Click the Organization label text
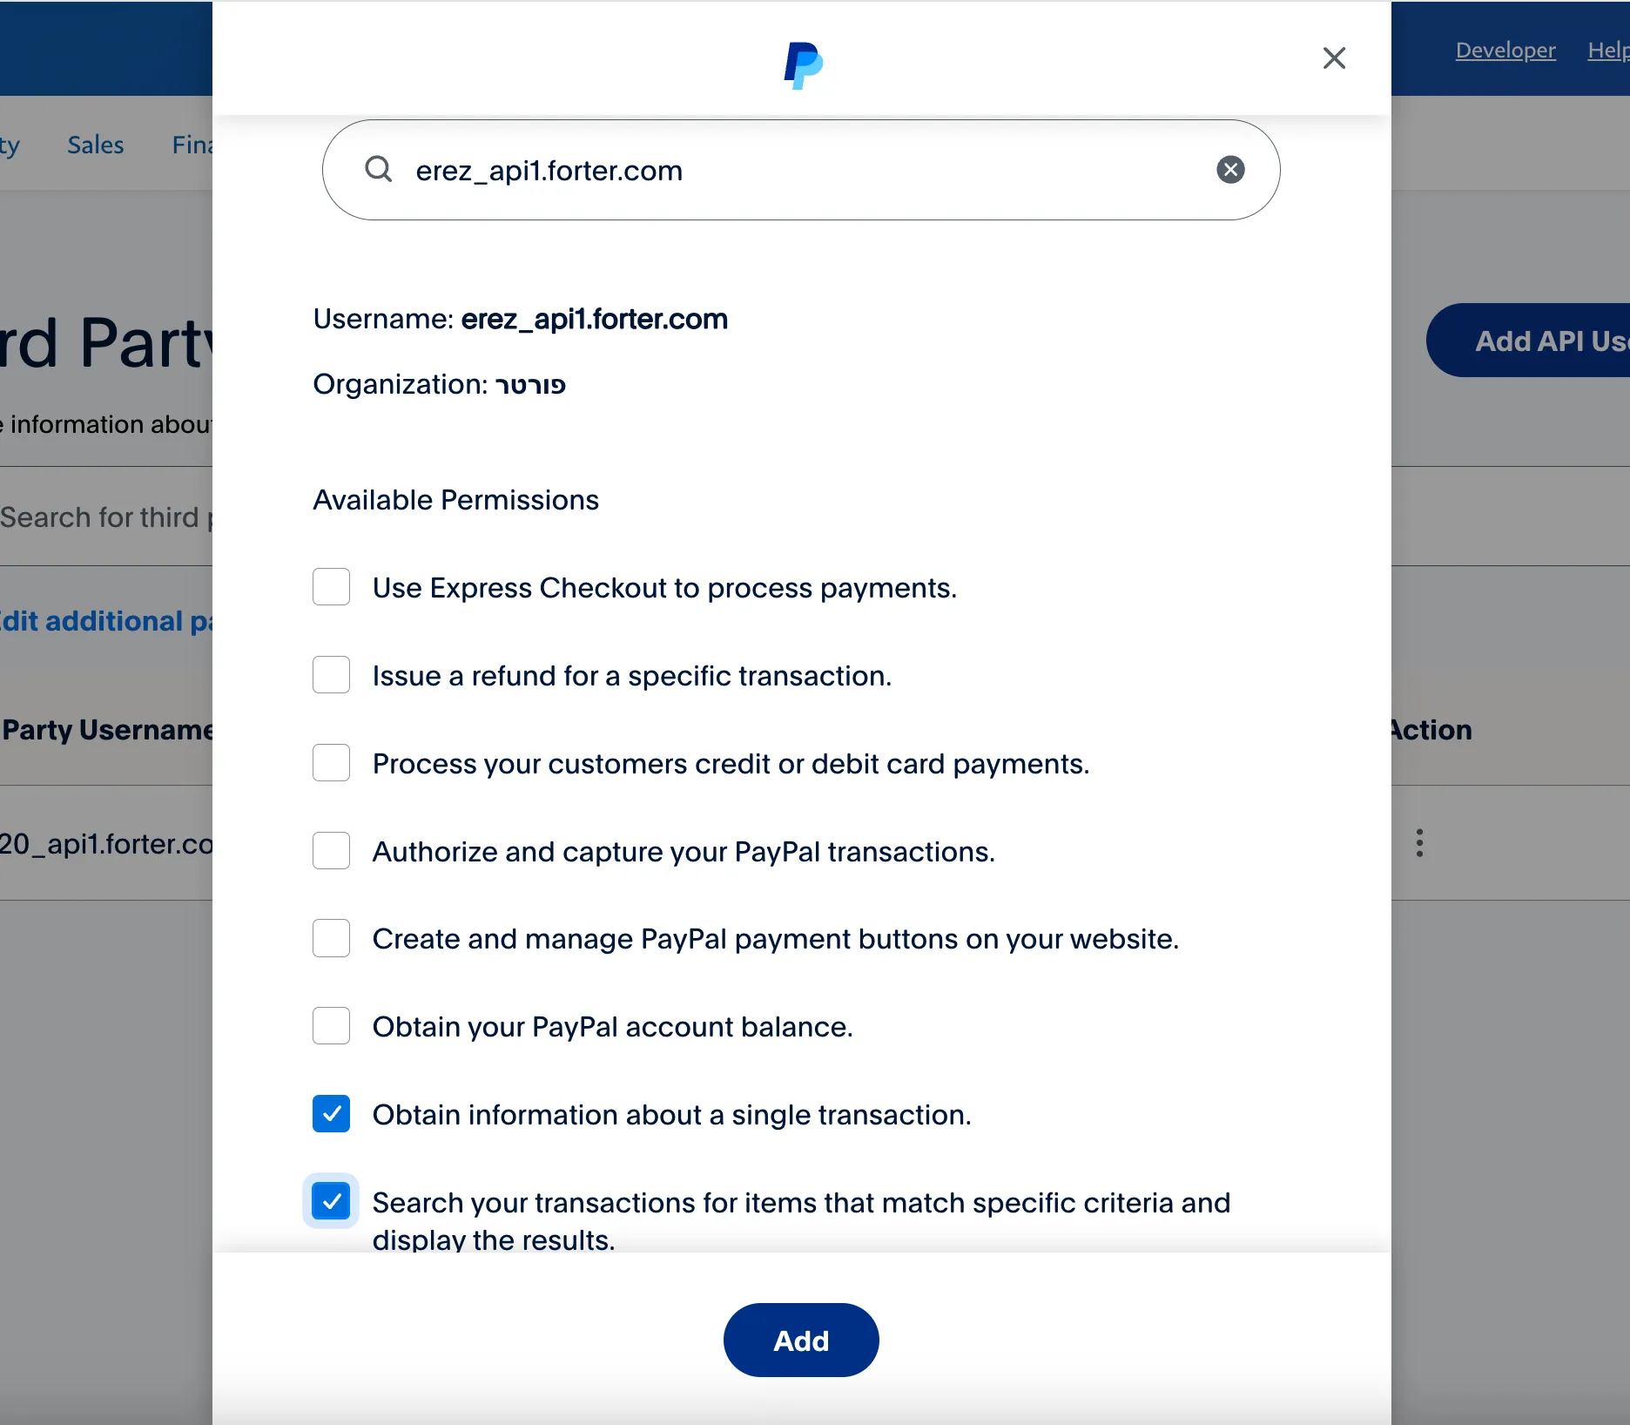Image resolution: width=1630 pixels, height=1425 pixels. (x=401, y=384)
